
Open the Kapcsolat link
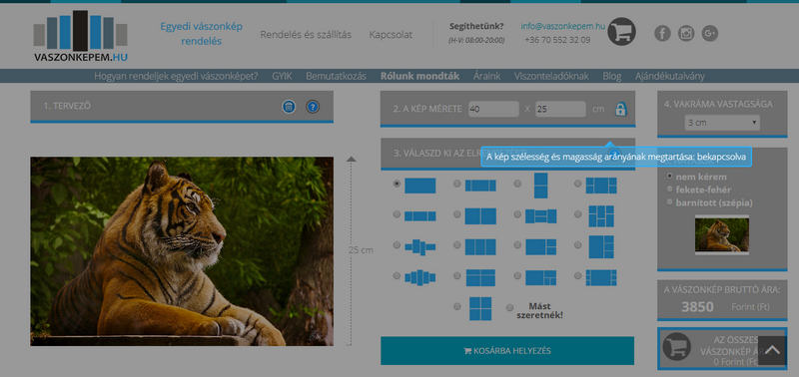tap(391, 35)
